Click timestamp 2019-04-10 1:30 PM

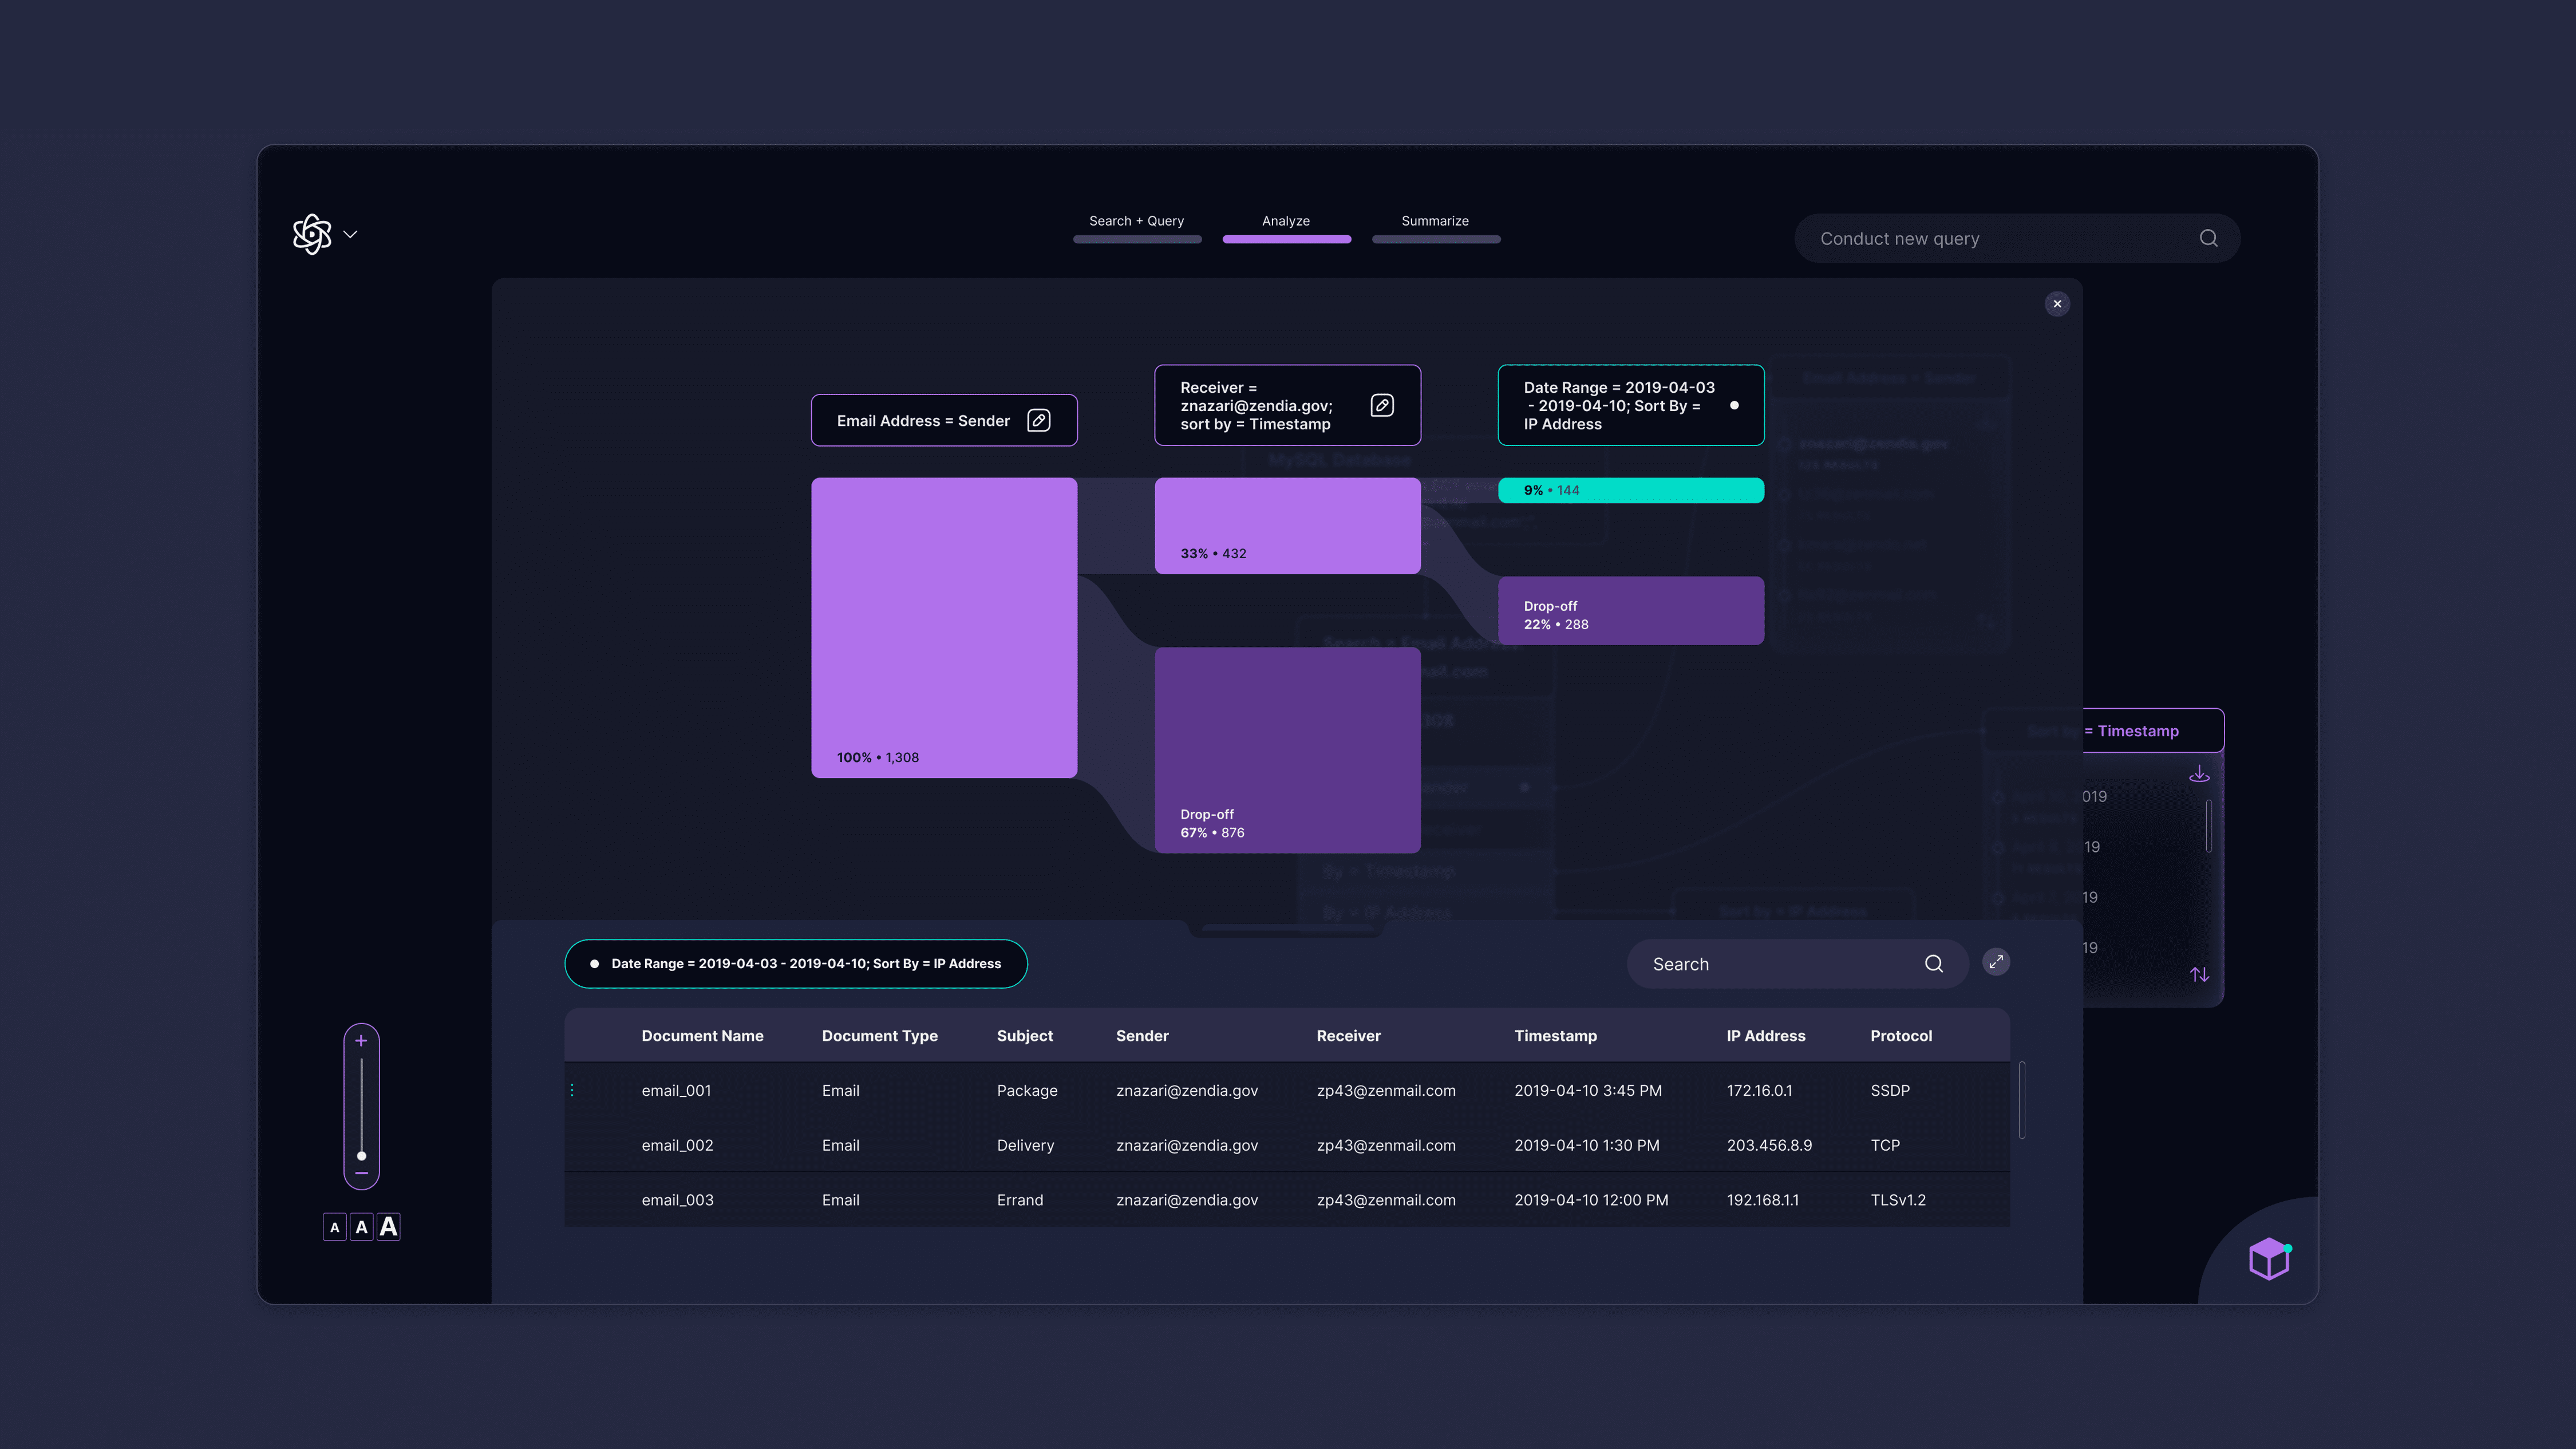pos(1586,1145)
